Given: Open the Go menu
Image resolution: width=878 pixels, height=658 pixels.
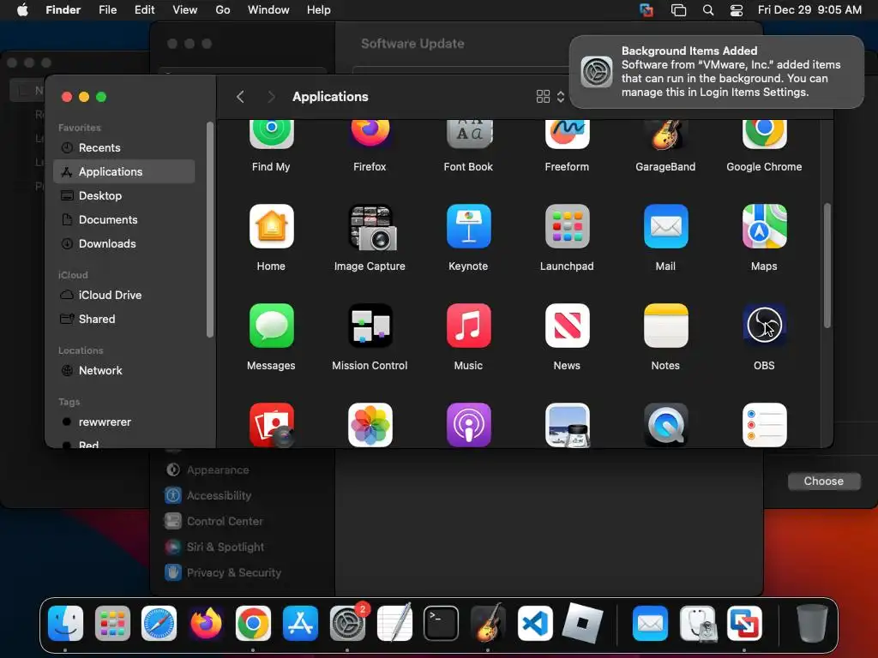Looking at the screenshot, I should click(223, 10).
